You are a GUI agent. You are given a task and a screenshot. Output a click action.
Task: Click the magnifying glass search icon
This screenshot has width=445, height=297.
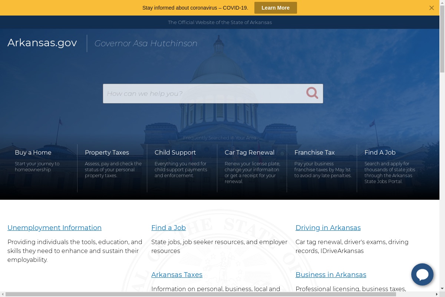[312, 93]
